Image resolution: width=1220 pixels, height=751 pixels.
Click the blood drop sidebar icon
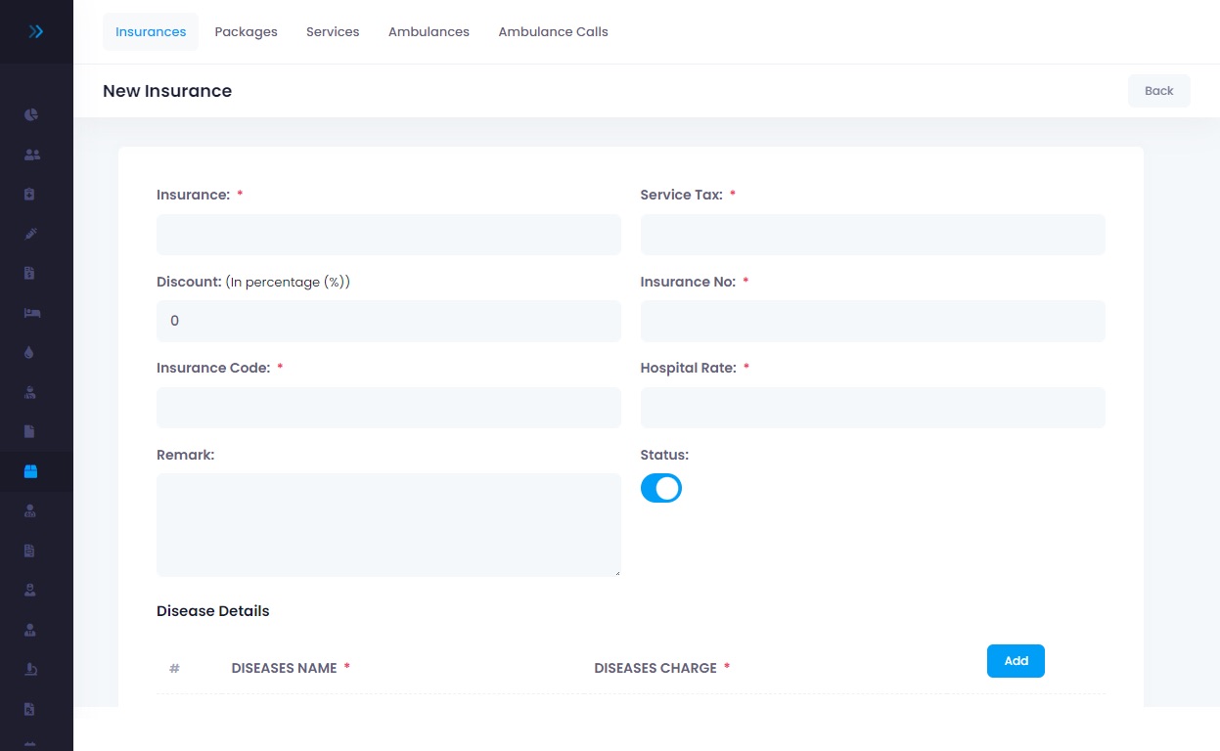[x=30, y=352]
